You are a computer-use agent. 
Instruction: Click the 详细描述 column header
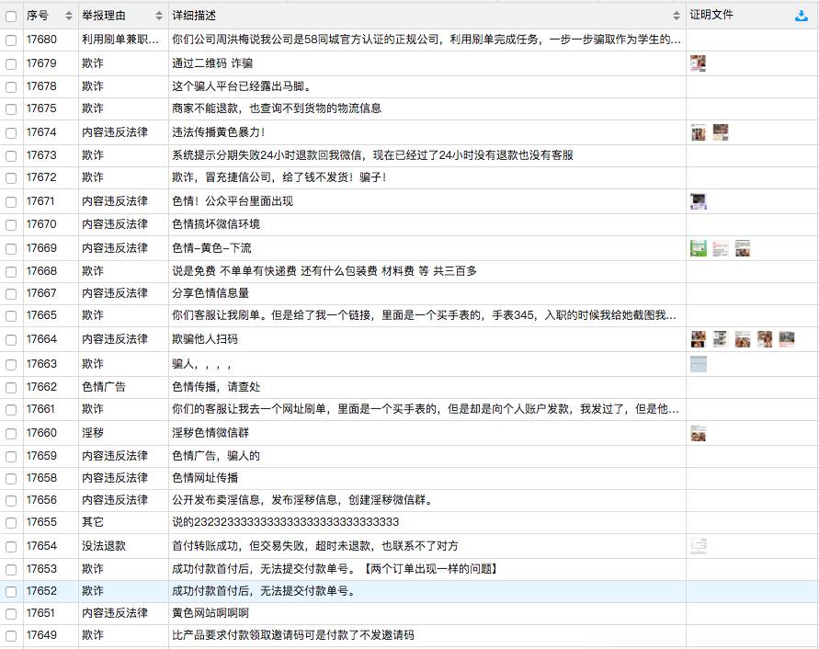195,16
